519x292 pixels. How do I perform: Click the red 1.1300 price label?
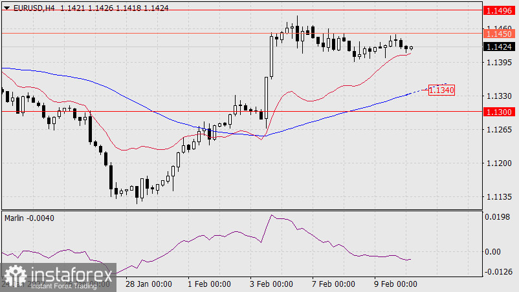(498, 112)
